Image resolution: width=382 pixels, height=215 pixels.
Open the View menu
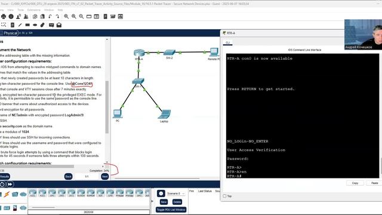(11, 10)
